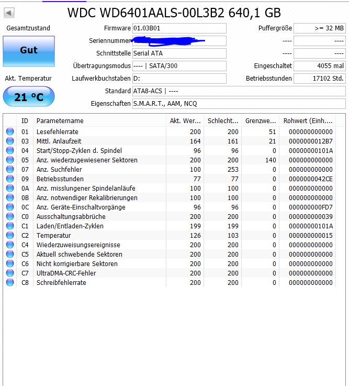Select the Firmware field 01.03B01

coord(179,28)
